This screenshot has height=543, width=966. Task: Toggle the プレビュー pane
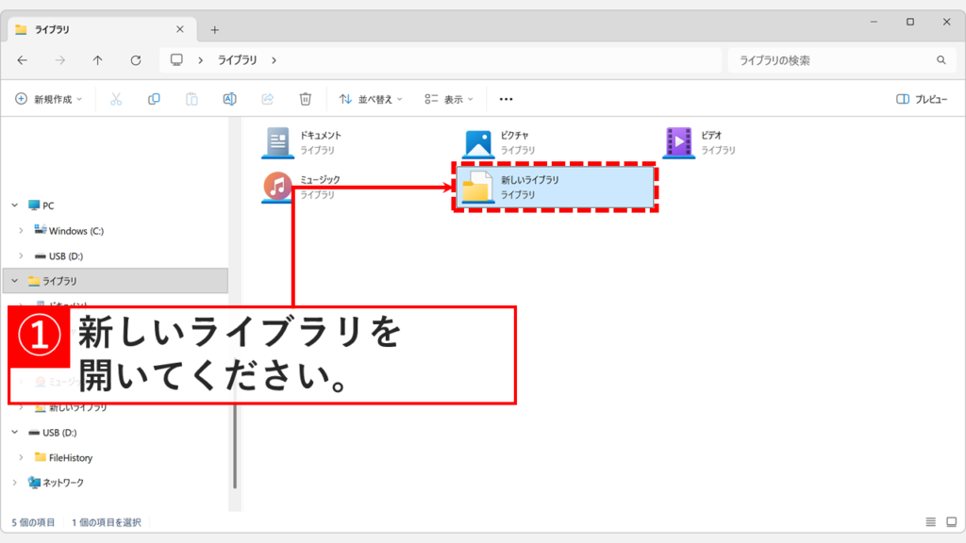(922, 99)
